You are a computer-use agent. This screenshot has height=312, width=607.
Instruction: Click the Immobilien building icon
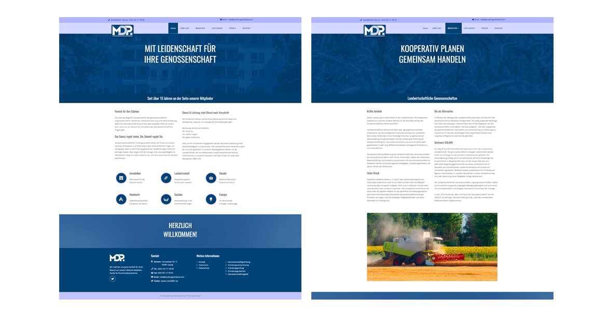(x=121, y=178)
